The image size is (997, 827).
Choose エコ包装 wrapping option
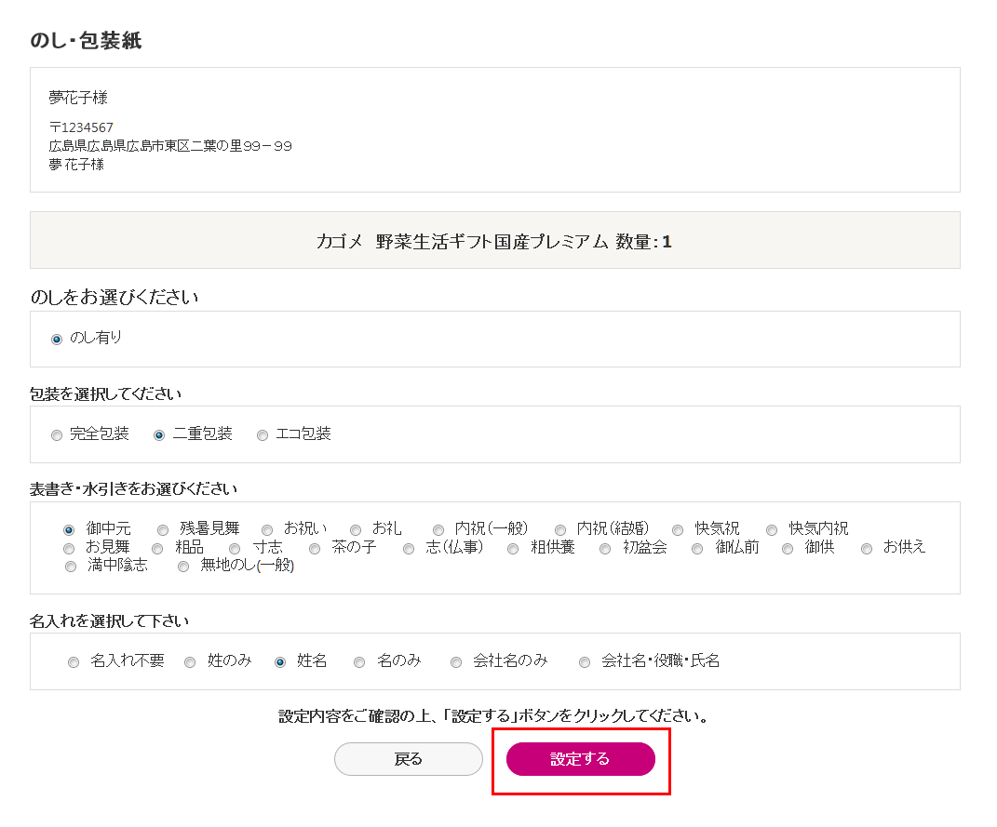[262, 435]
